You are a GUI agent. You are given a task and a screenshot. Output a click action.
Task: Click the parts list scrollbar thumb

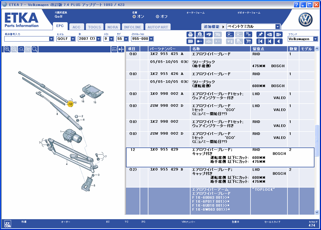317,140
